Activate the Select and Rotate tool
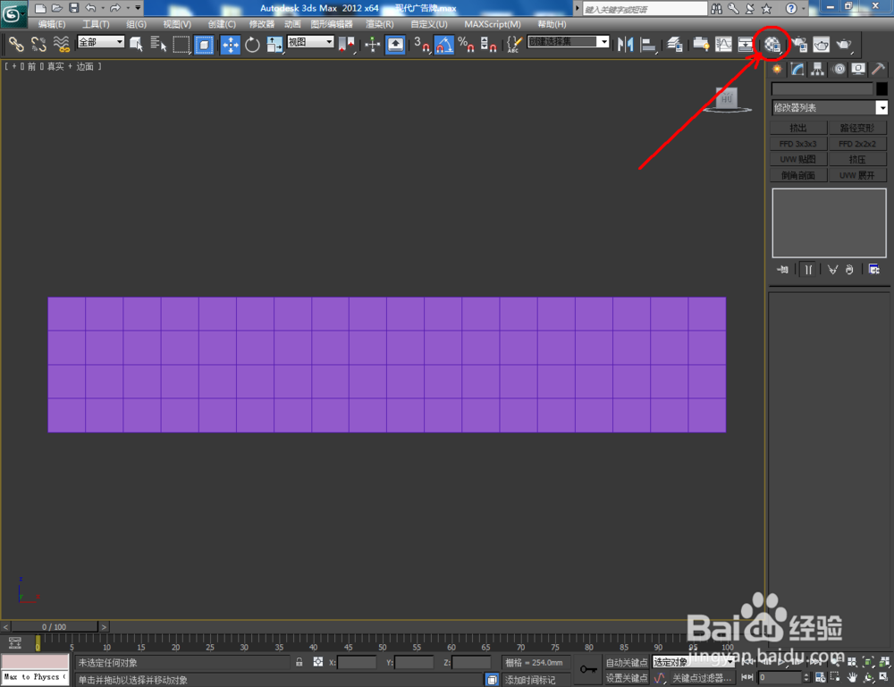This screenshot has width=894, height=687. (x=252, y=45)
